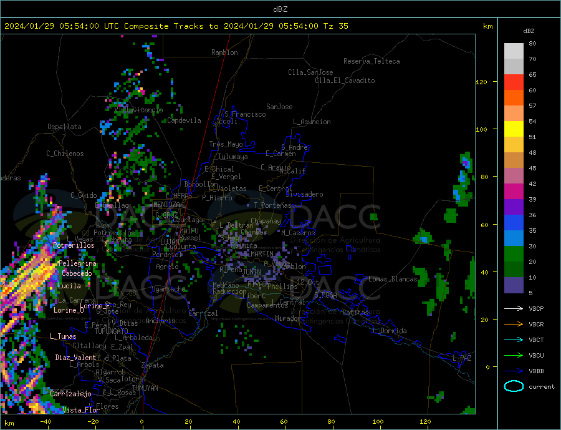Click the Ramblon place label
This screenshot has width=561, height=430.
224,52
